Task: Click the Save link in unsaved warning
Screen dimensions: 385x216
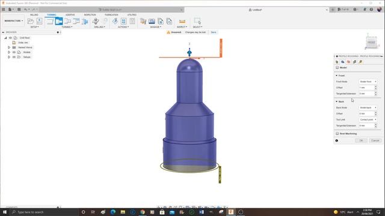Action: click(x=214, y=32)
